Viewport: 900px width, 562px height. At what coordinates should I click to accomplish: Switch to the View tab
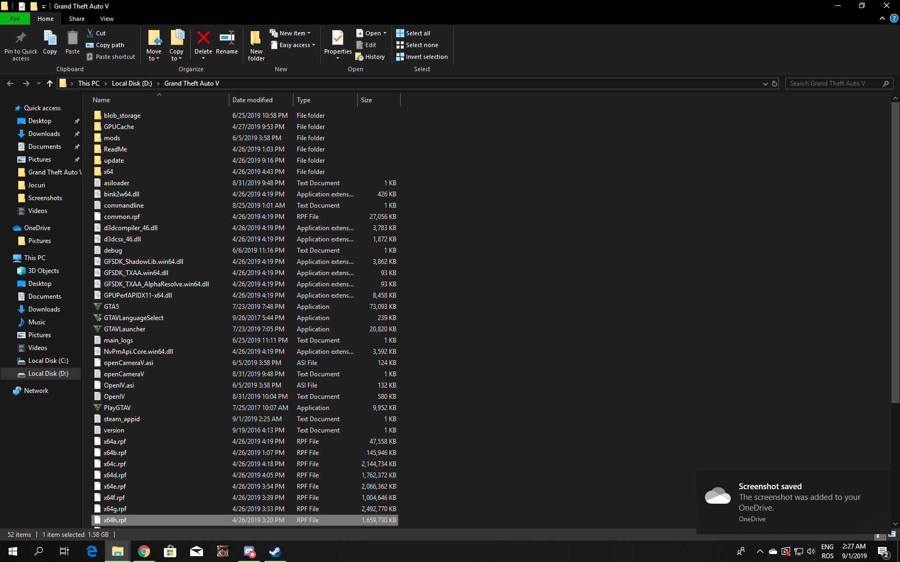point(107,18)
